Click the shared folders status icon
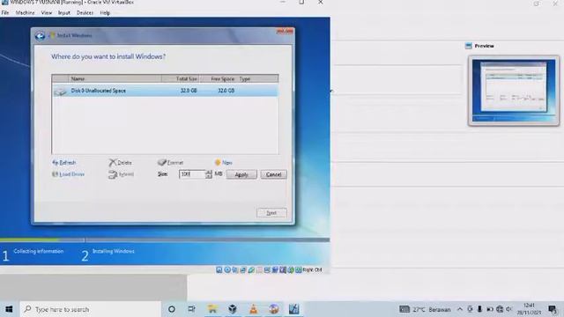The image size is (564, 317). coord(259,269)
